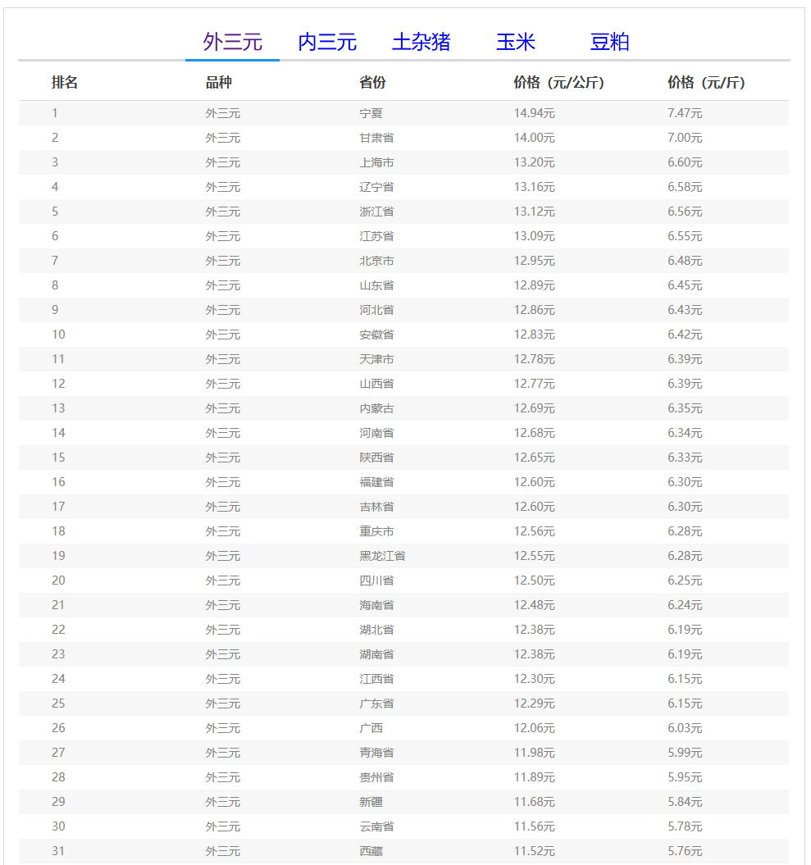Click rank number 20 in the table
Image resolution: width=811 pixels, height=865 pixels.
point(58,580)
